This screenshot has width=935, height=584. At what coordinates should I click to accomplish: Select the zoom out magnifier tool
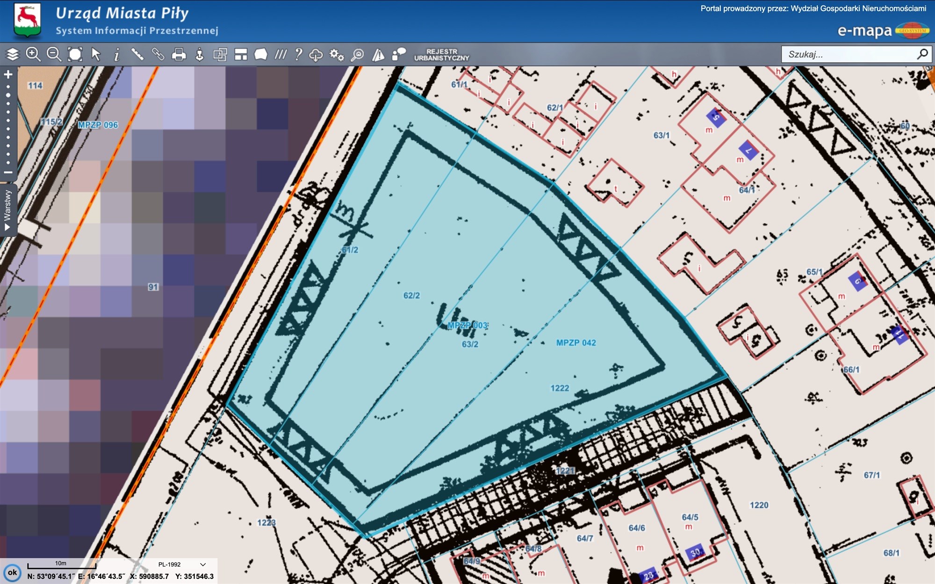[x=54, y=55]
